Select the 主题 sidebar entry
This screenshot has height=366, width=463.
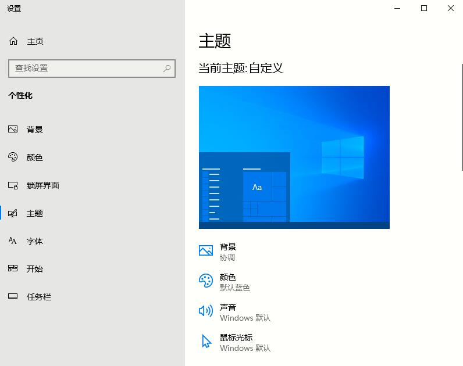(x=34, y=213)
